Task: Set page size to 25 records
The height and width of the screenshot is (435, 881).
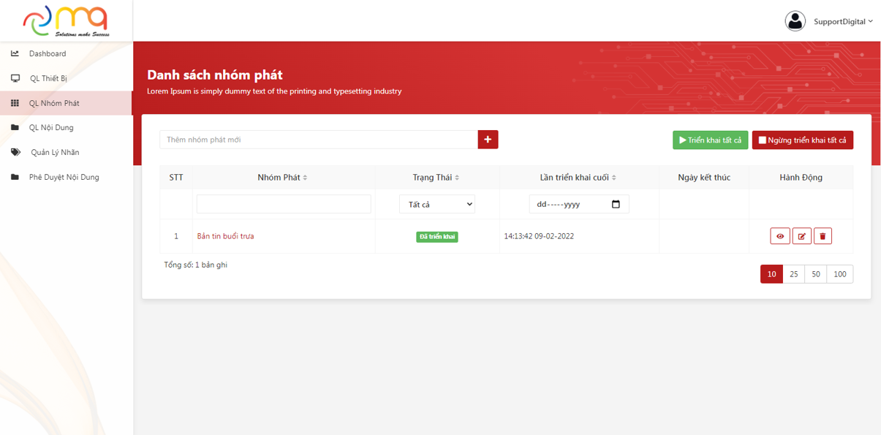Action: tap(793, 274)
